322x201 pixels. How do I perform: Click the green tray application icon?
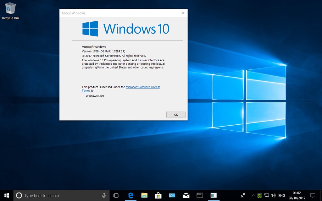coord(259,195)
